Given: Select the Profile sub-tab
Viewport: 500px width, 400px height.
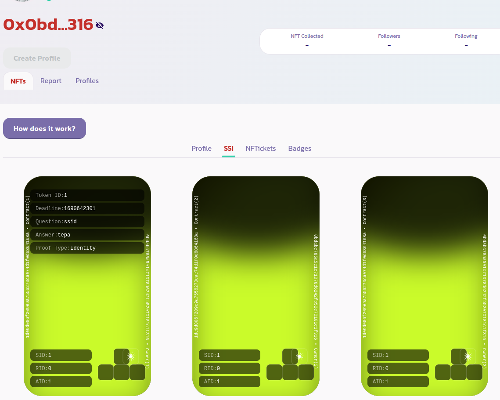Looking at the screenshot, I should coord(201,149).
